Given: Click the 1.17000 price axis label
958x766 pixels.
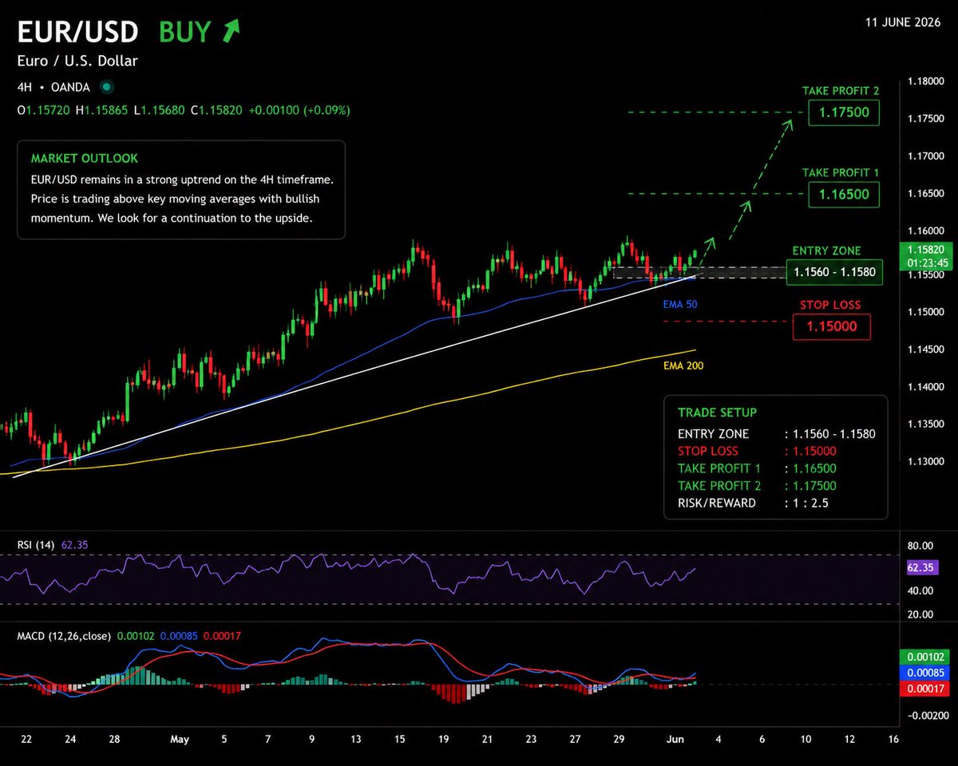Looking at the screenshot, I should click(925, 157).
